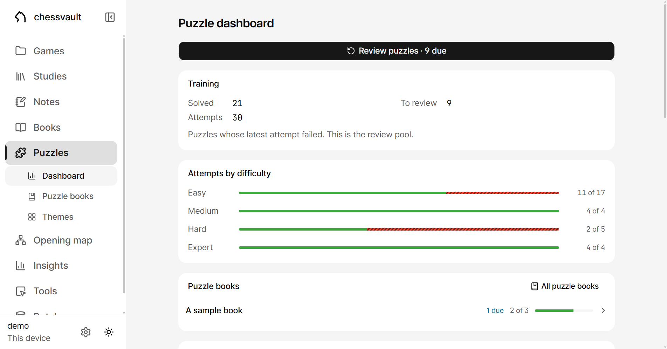Click the Games folder icon
The image size is (667, 349).
[21, 51]
